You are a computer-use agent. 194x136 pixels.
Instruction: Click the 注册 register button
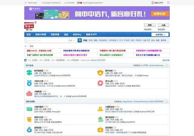(163, 25)
